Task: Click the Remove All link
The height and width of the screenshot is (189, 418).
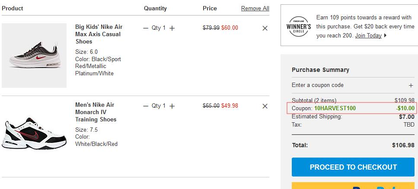Action: click(255, 9)
